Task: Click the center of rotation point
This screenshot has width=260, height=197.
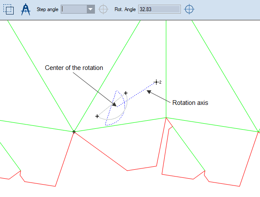Action: pyautogui.click(x=114, y=104)
